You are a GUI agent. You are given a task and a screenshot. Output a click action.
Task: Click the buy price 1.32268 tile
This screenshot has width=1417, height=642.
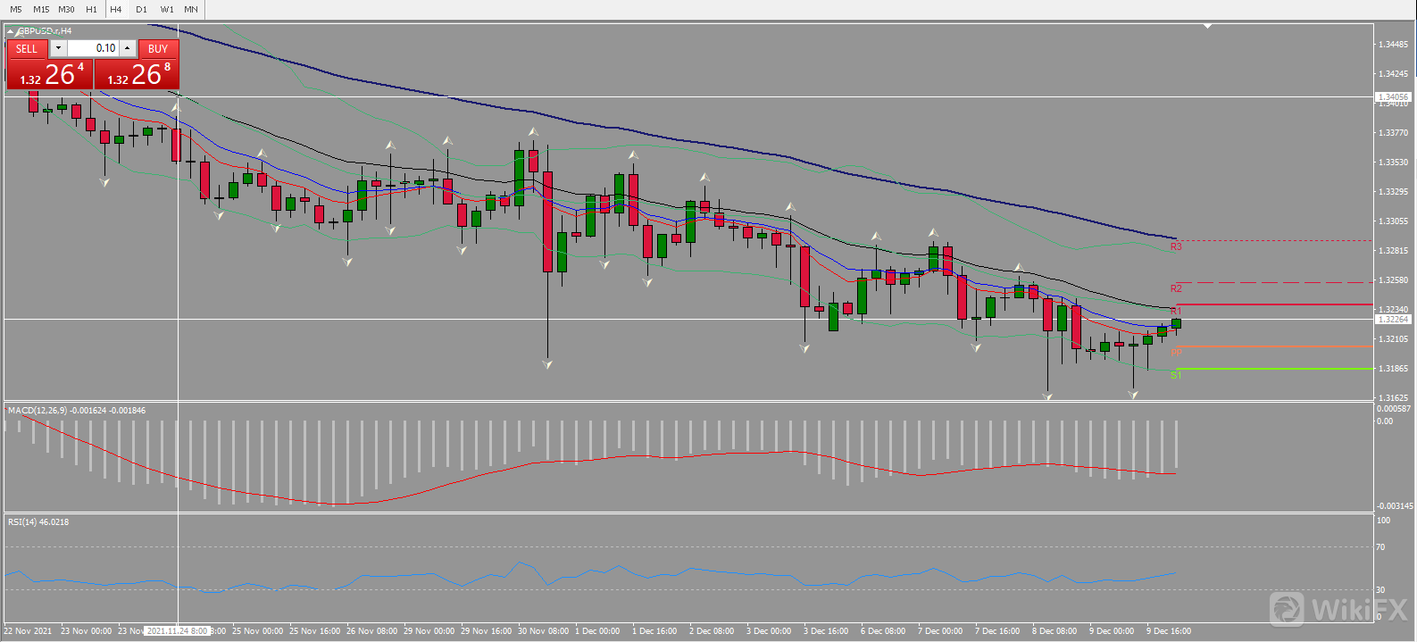[x=137, y=75]
